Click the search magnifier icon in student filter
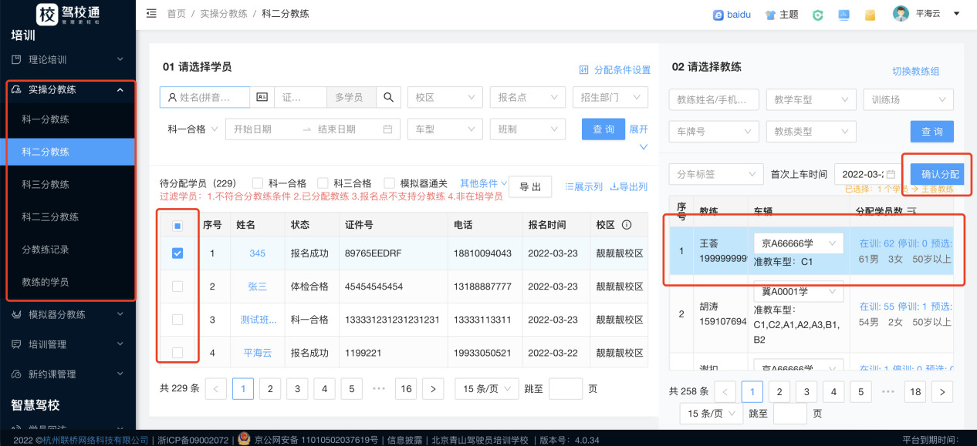 coord(389,97)
